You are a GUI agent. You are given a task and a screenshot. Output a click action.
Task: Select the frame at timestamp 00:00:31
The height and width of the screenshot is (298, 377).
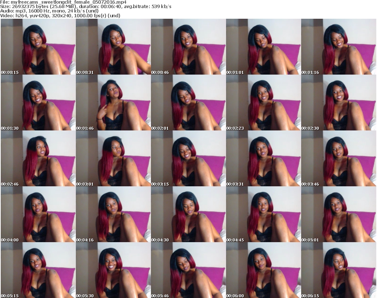coord(113,47)
